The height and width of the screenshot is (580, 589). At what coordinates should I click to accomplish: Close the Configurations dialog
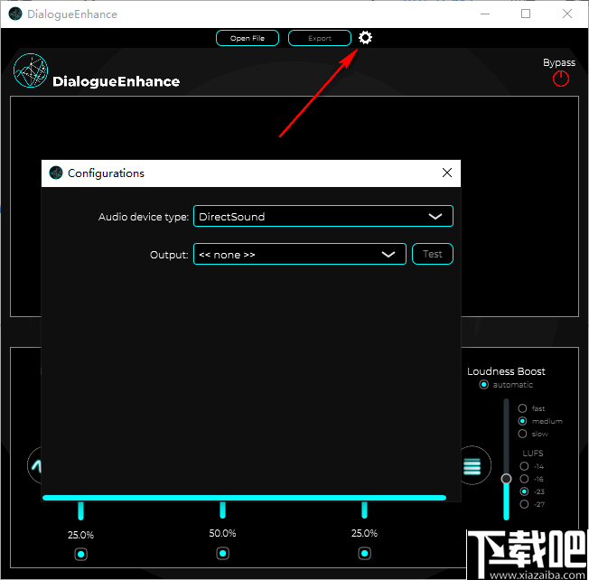pos(446,173)
